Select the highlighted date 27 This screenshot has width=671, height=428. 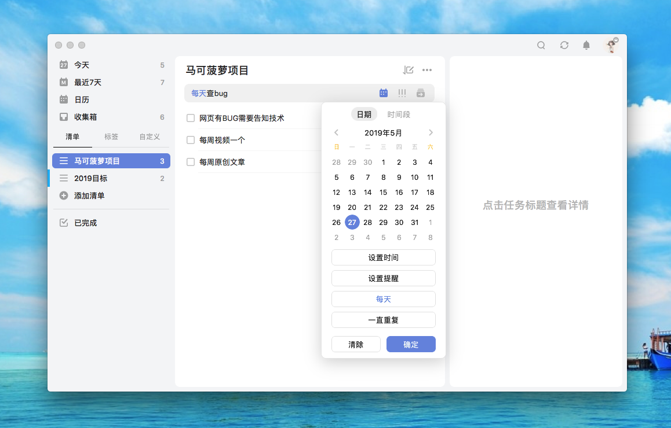click(352, 222)
